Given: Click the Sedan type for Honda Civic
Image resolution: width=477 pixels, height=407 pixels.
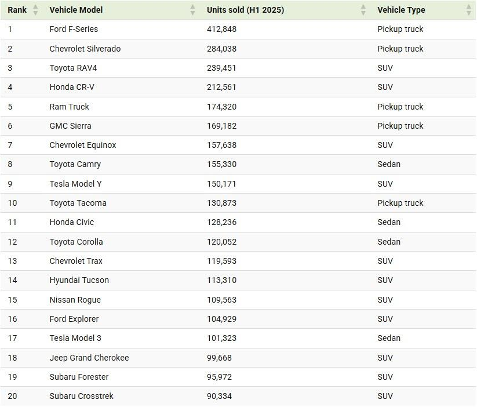Looking at the screenshot, I should [388, 222].
